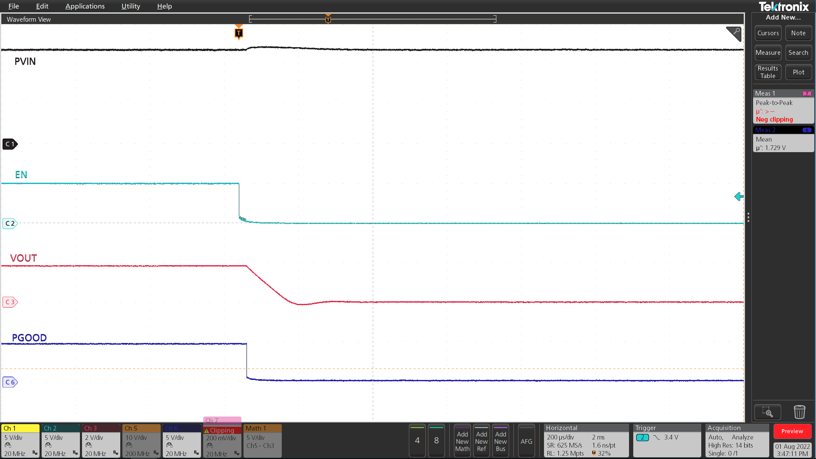Viewport: 816px width, 459px height.
Task: Open the Acquisition settings panel
Action: click(737, 441)
